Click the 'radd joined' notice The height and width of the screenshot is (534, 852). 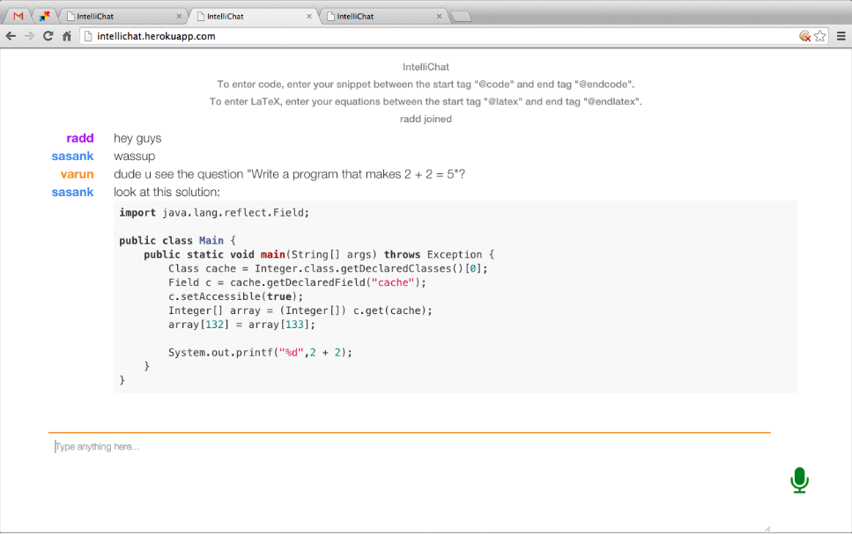pos(426,119)
